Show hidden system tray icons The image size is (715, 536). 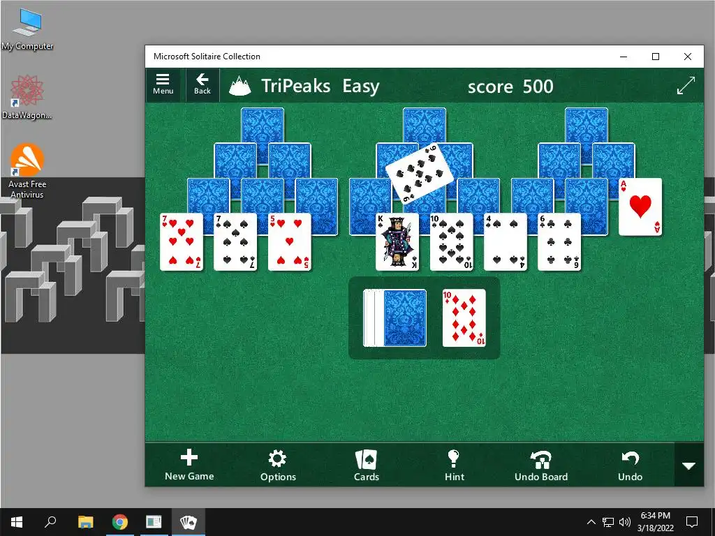coord(591,522)
